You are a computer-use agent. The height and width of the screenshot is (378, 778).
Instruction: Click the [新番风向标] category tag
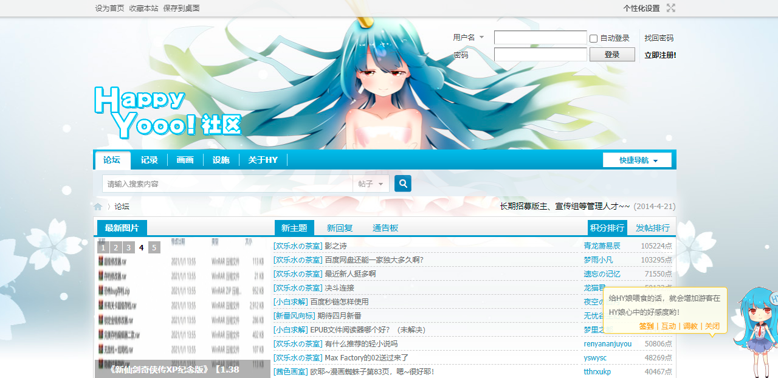pyautogui.click(x=294, y=316)
